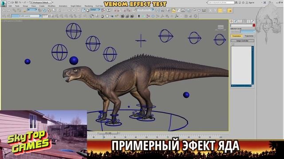Toggle Sub-Object selection level button

[235, 31]
